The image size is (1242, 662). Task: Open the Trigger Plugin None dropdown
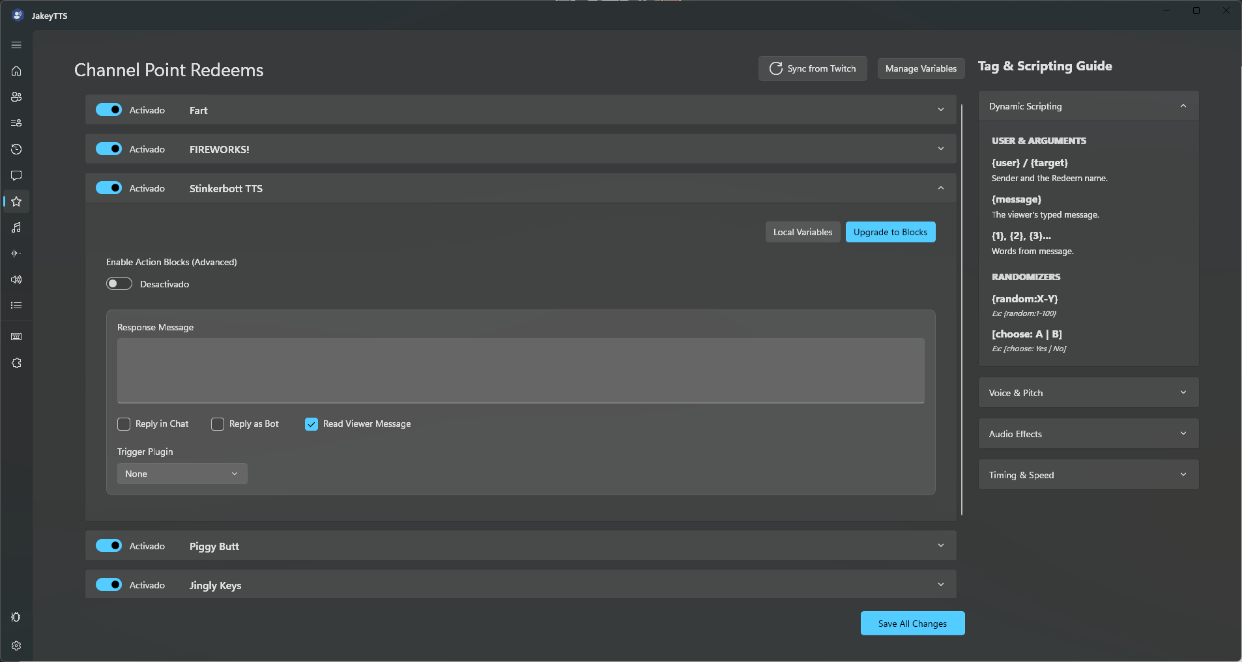coord(182,474)
